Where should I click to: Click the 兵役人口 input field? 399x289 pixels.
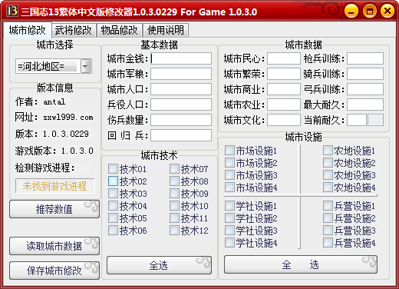[x=181, y=105]
